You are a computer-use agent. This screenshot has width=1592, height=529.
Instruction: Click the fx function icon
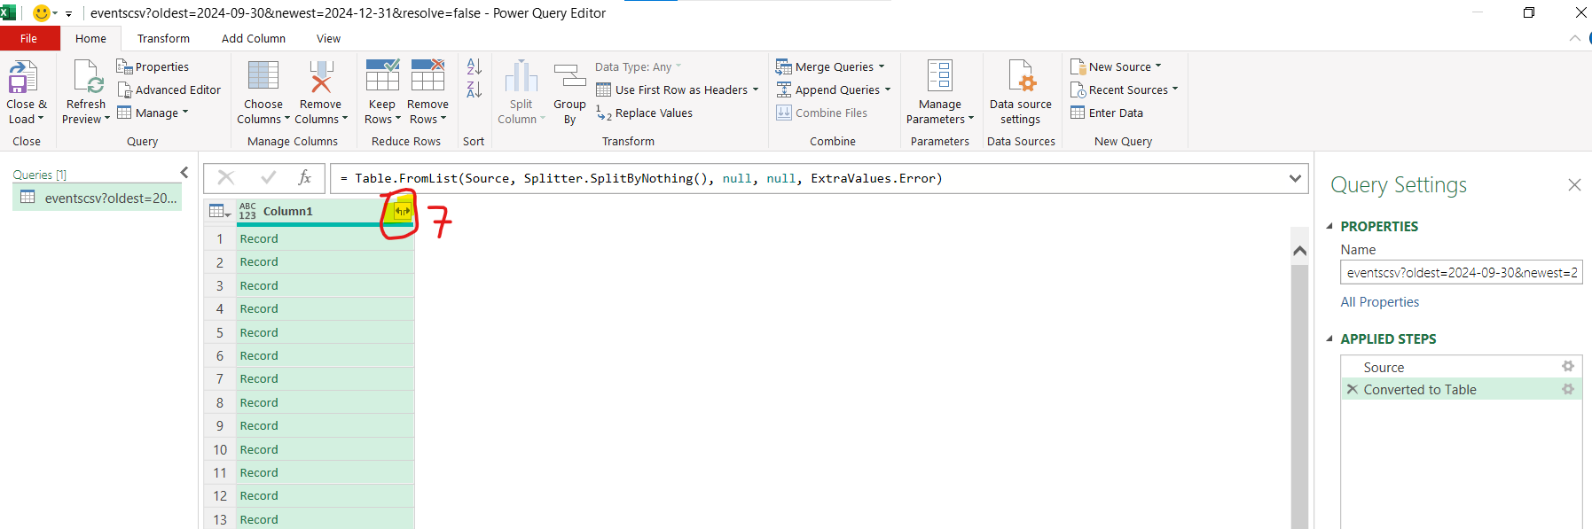[x=304, y=178]
